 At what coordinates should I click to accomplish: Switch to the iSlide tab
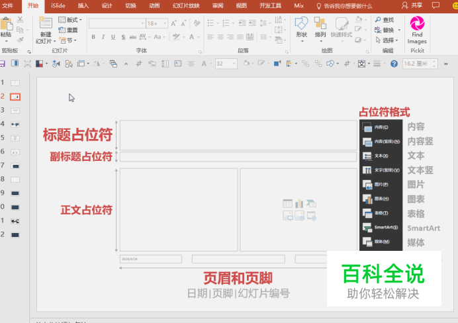pyautogui.click(x=58, y=5)
